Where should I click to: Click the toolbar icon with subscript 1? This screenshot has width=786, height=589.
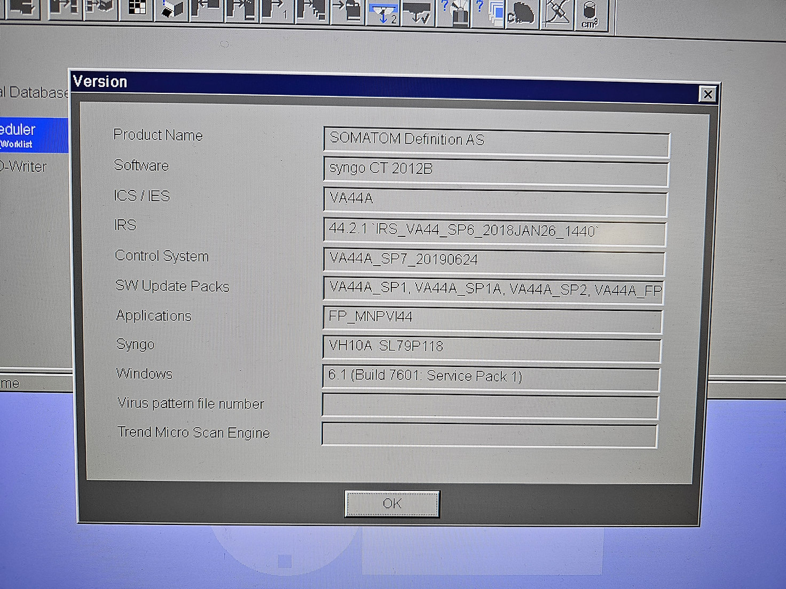pos(277,11)
